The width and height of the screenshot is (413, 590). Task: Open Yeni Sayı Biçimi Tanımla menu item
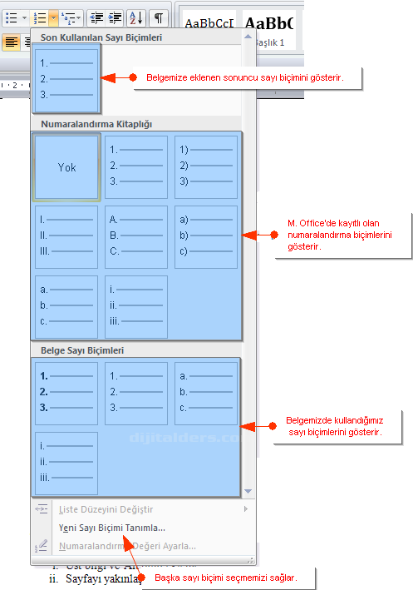pos(112,528)
